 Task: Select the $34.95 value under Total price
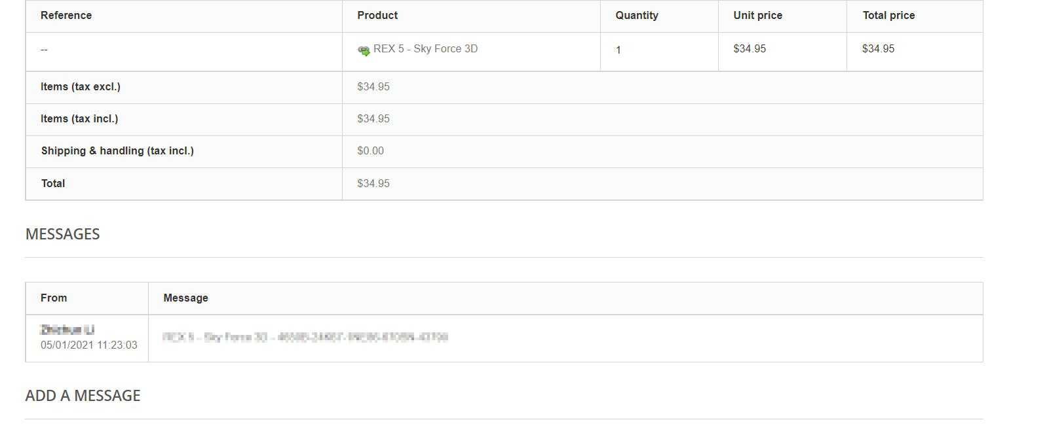[x=878, y=49]
